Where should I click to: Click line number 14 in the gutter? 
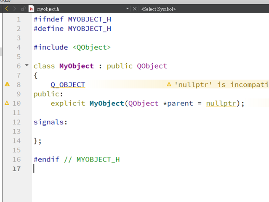(16, 141)
